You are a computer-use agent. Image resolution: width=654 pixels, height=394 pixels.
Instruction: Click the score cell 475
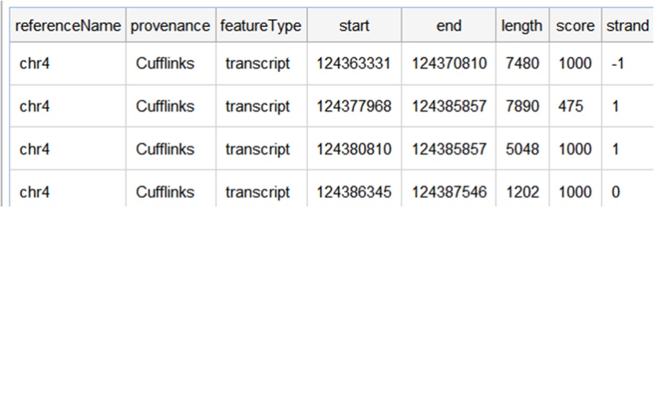(575, 106)
